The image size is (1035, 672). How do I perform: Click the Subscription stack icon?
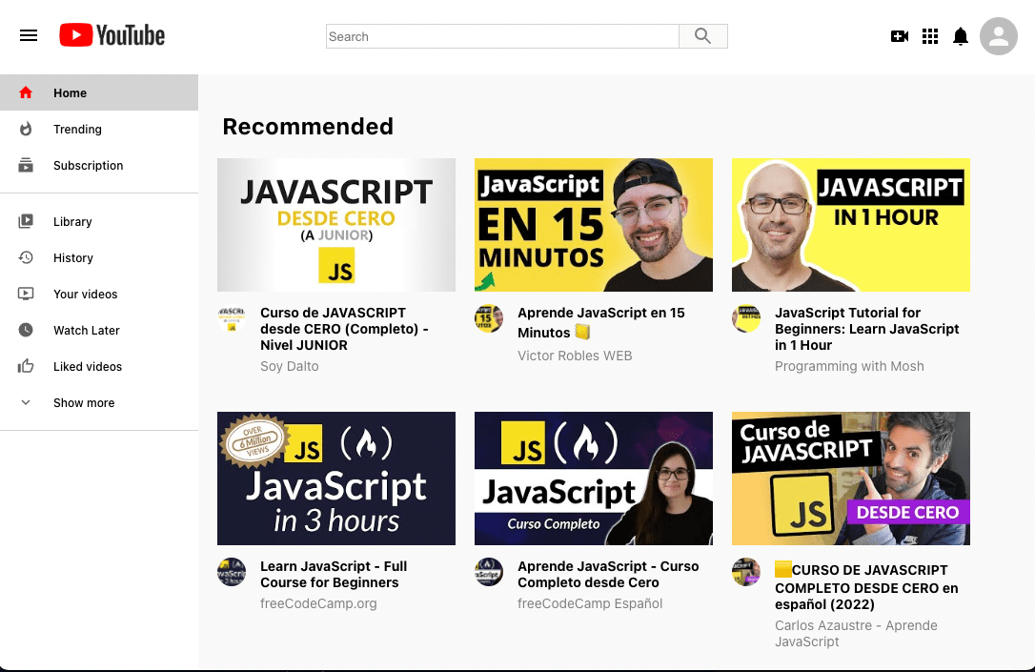[26, 165]
